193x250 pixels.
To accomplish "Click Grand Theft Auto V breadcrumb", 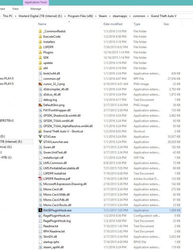I will pos(164,16).
